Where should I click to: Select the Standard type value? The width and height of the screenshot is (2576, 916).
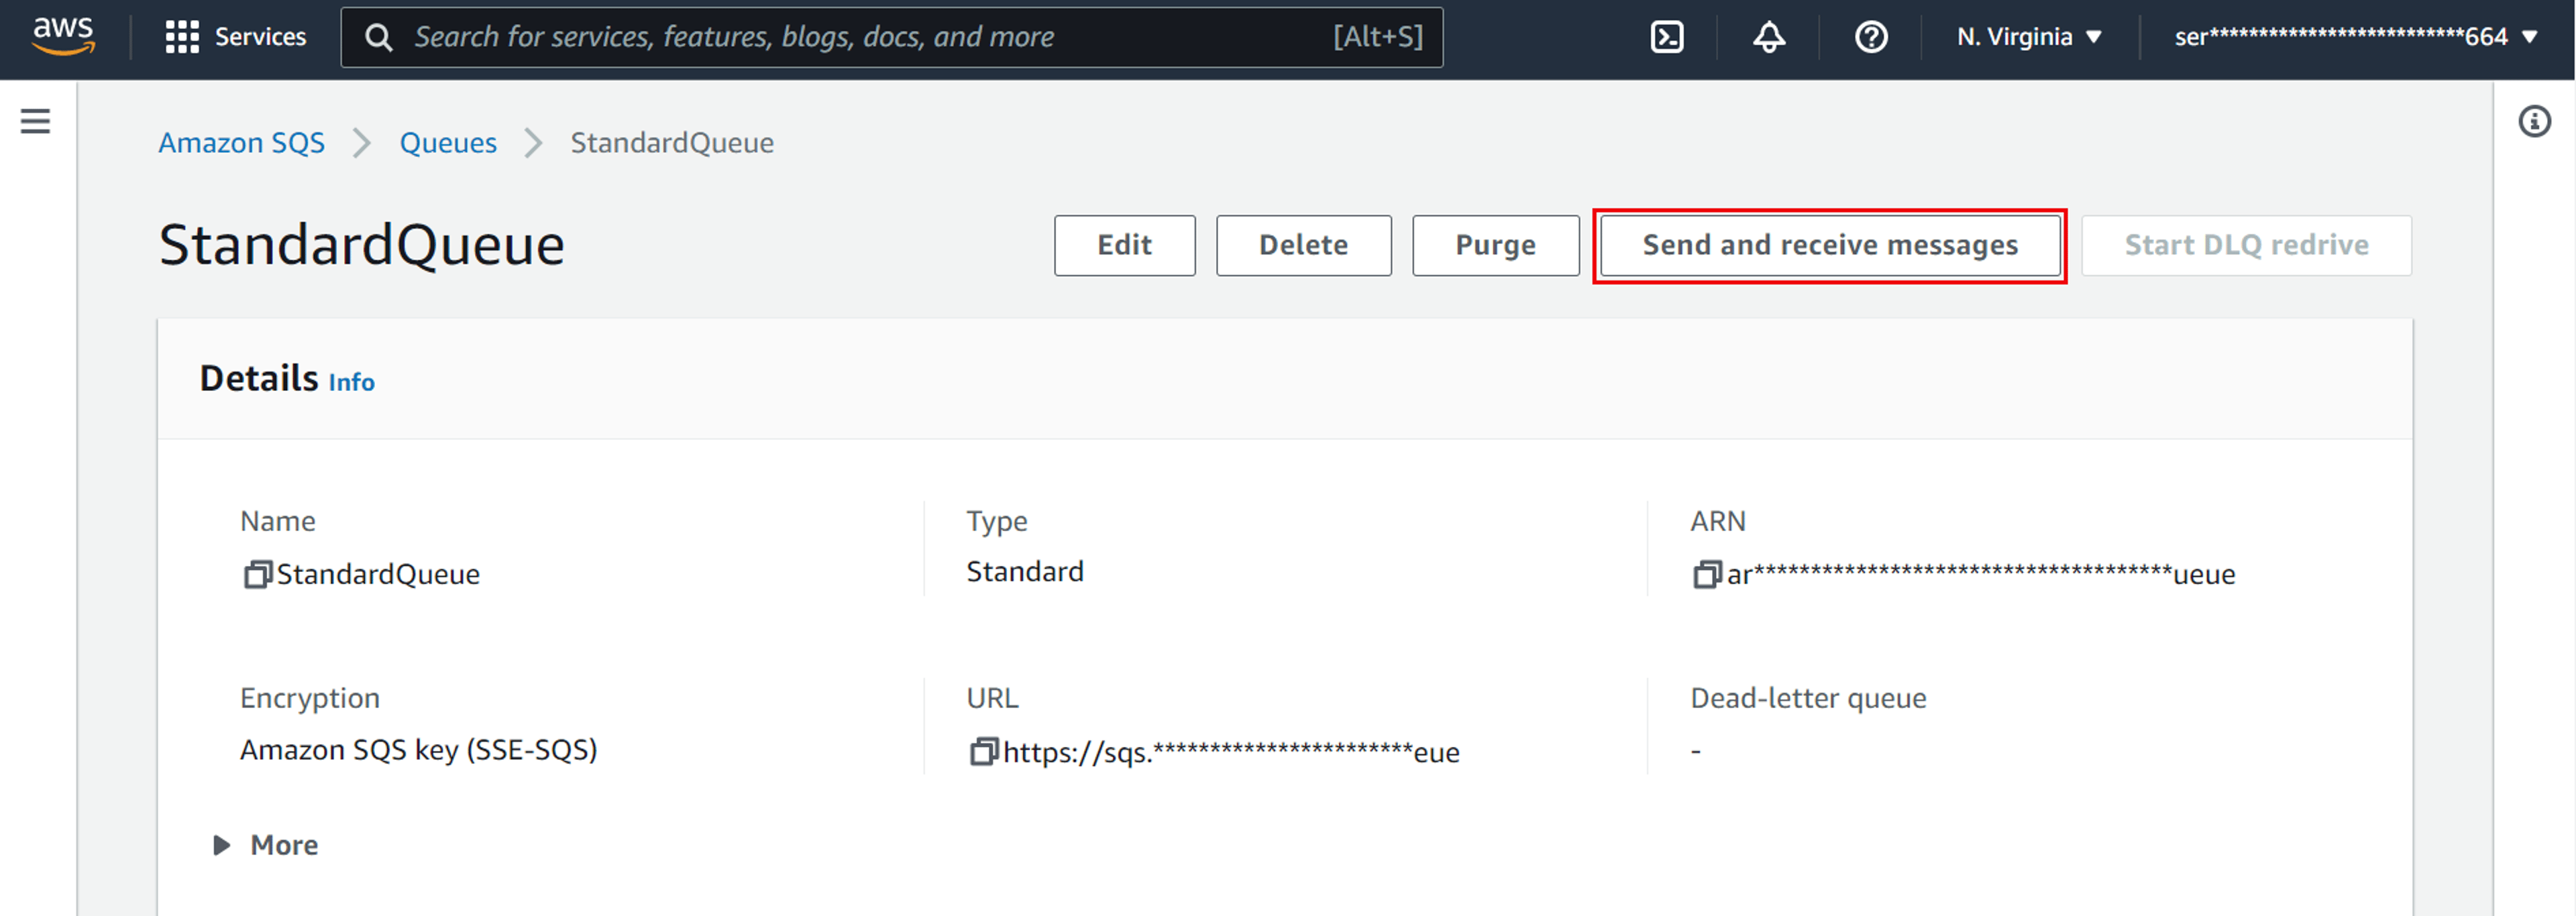point(1024,571)
